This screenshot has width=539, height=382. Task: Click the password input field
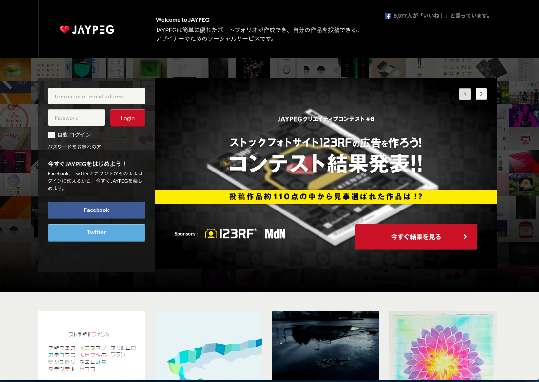(77, 117)
